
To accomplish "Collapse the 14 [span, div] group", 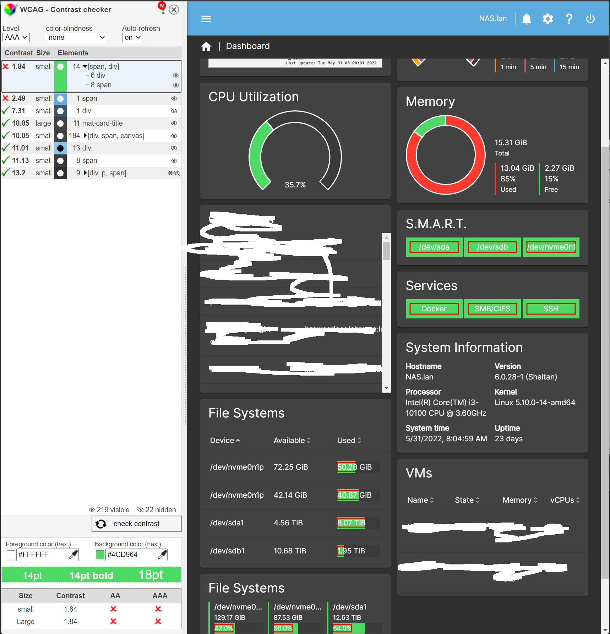I will (85, 66).
